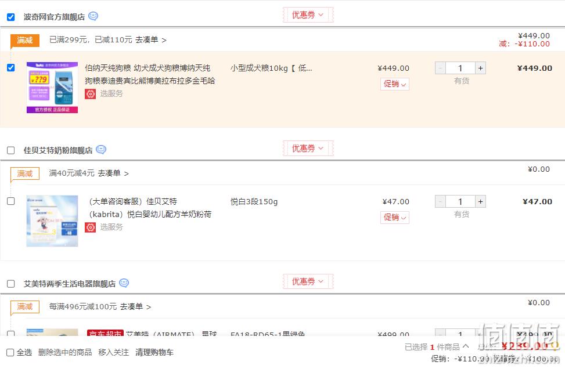Screen dimensions: 565x369
Task: Decrease the 悦白3段150g quantity with minus button
Action: [x=440, y=201]
